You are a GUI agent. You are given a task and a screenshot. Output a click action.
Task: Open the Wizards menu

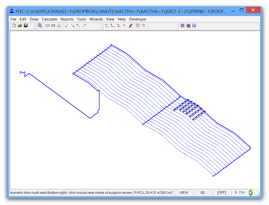coord(96,19)
